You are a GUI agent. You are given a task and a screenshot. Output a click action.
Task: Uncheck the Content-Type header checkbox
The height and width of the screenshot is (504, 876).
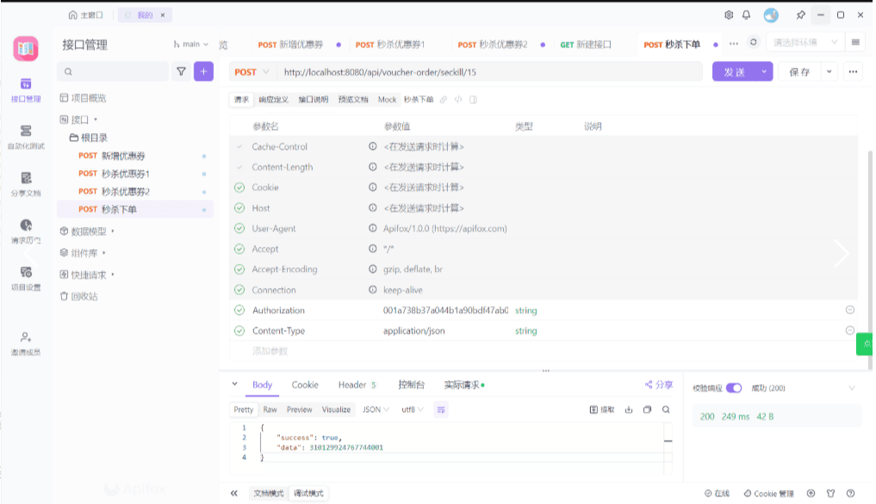(239, 331)
